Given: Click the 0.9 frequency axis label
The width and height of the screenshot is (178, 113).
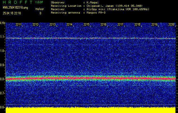Looking at the screenshot, I should (x=2, y=65).
